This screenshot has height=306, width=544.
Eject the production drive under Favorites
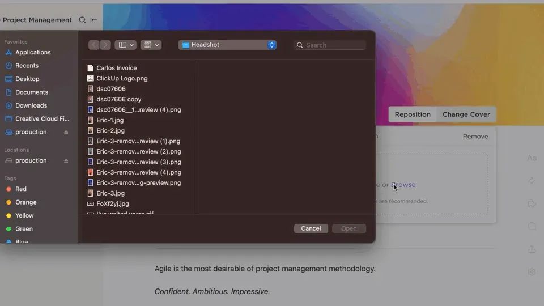click(x=66, y=132)
